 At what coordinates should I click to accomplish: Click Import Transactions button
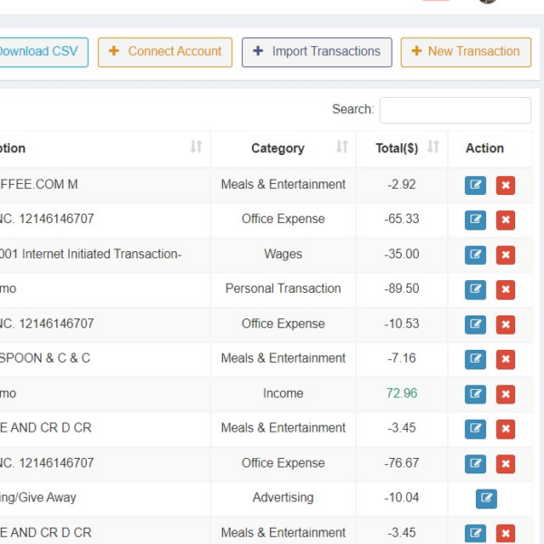coord(316,52)
